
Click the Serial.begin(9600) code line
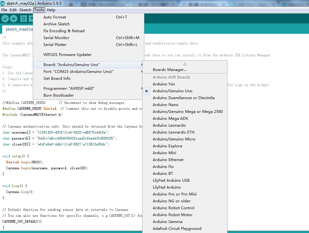(x=25, y=162)
